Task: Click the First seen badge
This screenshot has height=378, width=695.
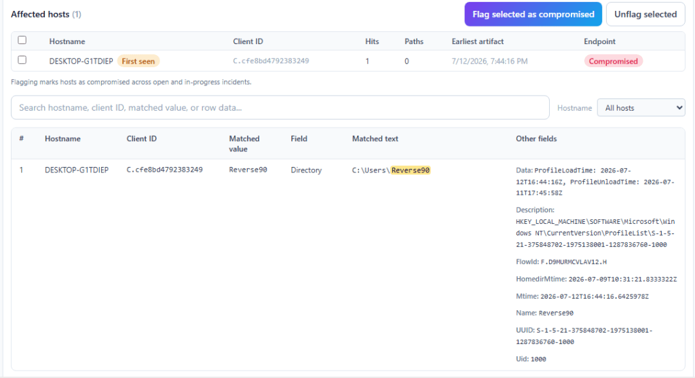Action: pyautogui.click(x=138, y=61)
